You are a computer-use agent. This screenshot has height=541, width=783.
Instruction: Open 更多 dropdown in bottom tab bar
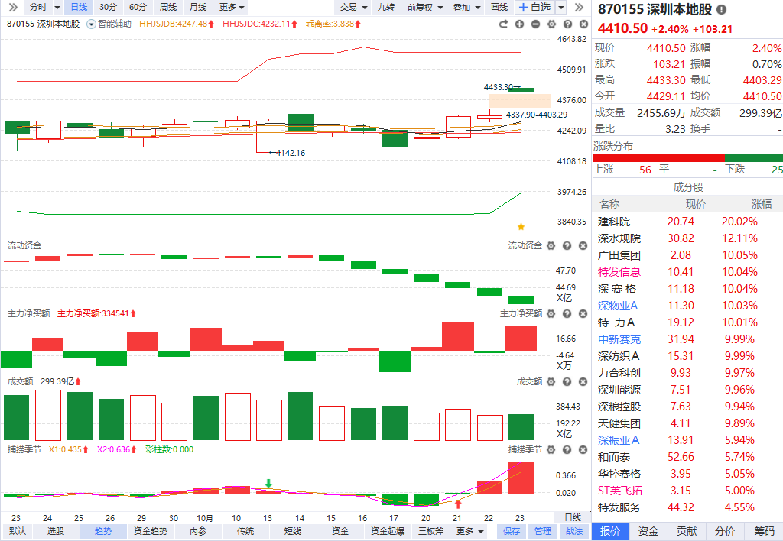[x=470, y=532]
